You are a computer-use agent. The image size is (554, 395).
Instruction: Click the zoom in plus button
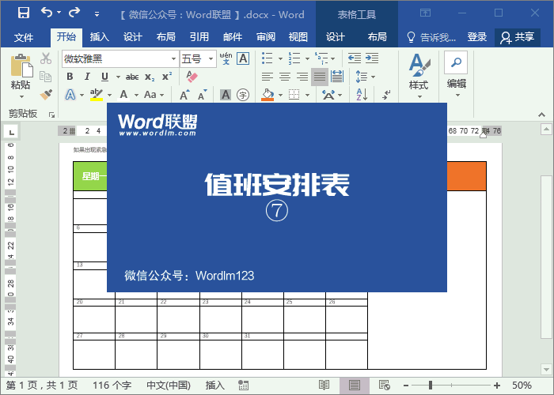point(497,386)
